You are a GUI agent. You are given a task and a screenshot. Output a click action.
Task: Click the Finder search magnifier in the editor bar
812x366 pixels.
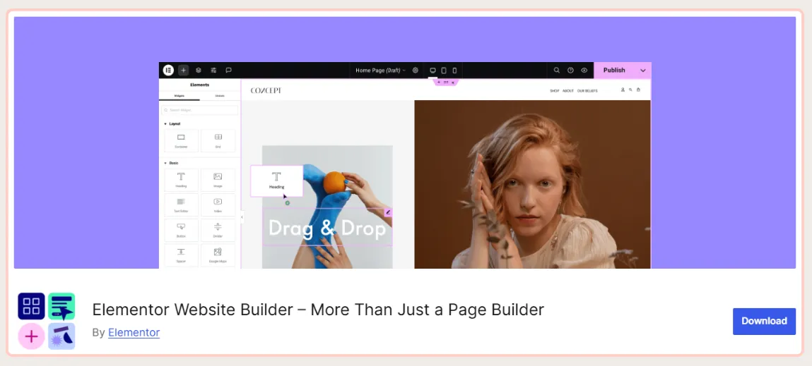557,71
